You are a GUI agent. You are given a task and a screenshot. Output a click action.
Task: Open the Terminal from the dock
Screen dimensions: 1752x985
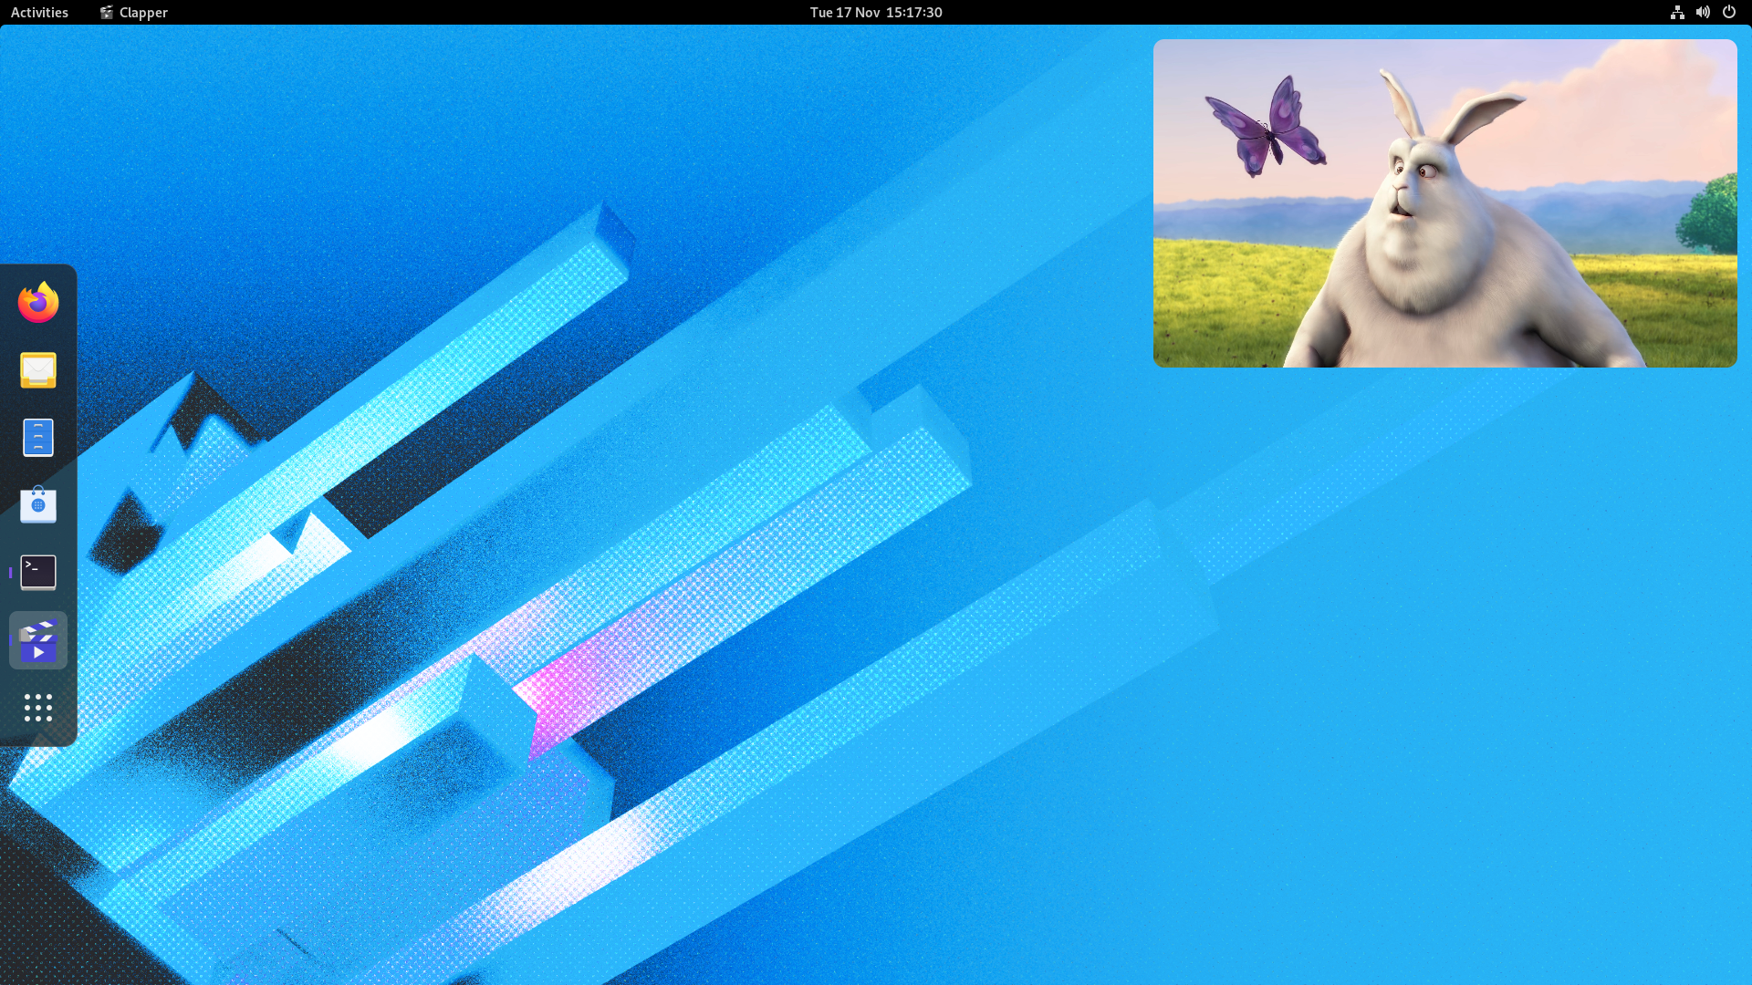pos(38,572)
